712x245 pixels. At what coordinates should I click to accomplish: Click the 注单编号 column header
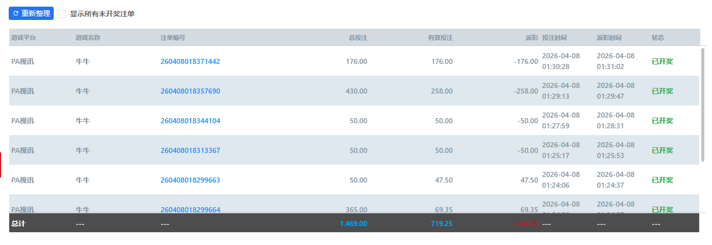[x=173, y=38]
